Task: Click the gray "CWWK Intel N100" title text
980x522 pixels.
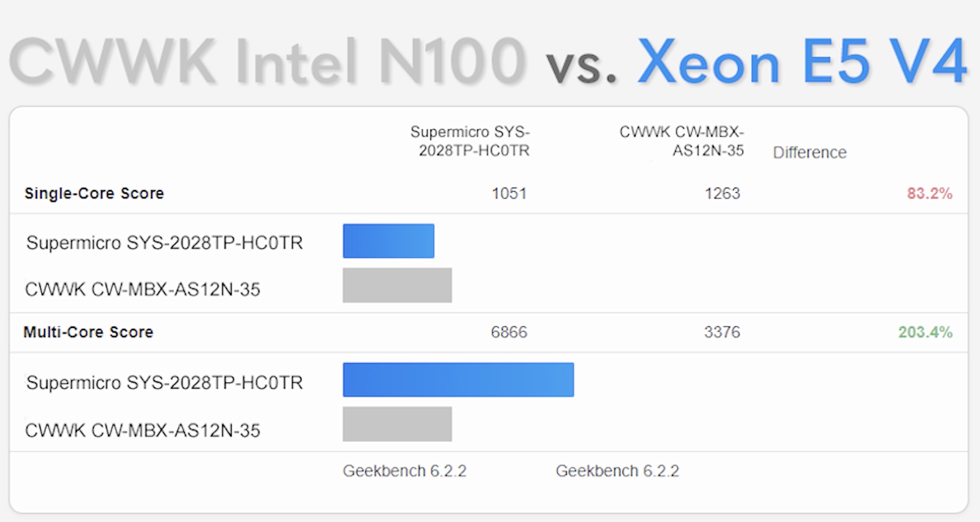Action: coord(267,61)
